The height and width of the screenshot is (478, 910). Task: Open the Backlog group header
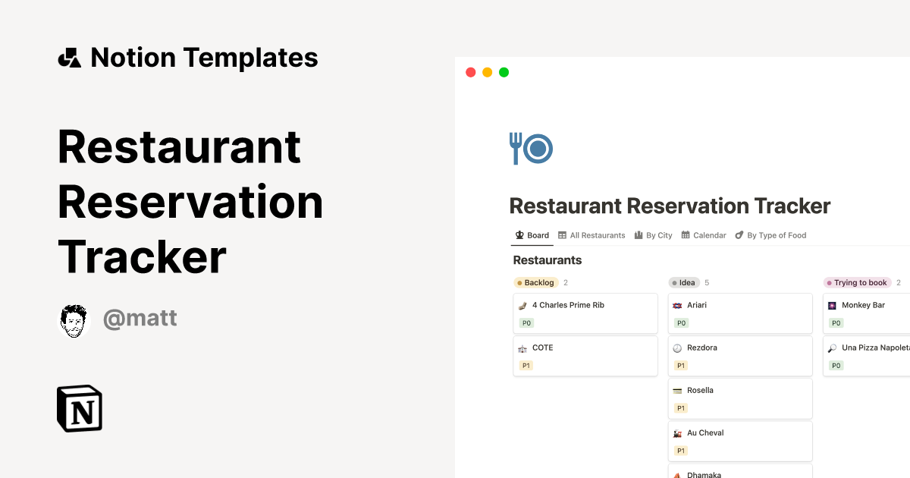point(537,282)
